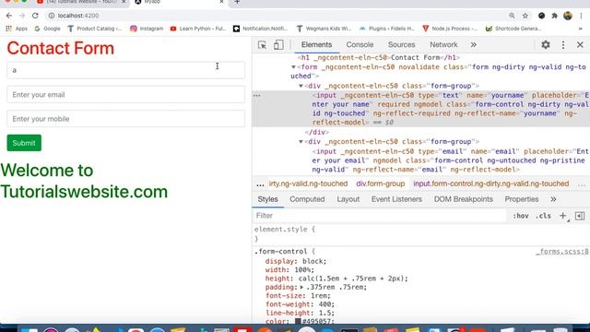
Task: Focus the Enter your mobile field
Action: pos(125,119)
